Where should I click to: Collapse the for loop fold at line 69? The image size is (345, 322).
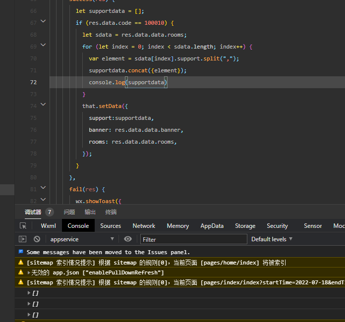(x=43, y=45)
